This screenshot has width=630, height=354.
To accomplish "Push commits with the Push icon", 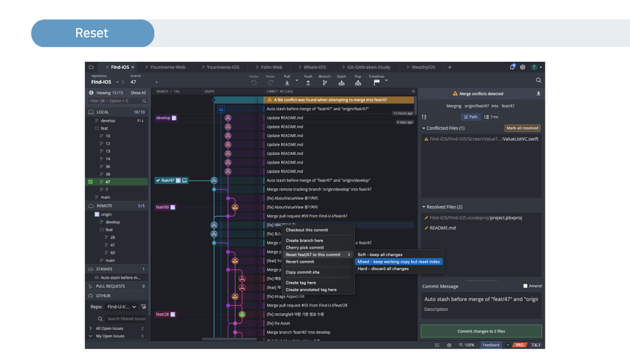I will [308, 83].
